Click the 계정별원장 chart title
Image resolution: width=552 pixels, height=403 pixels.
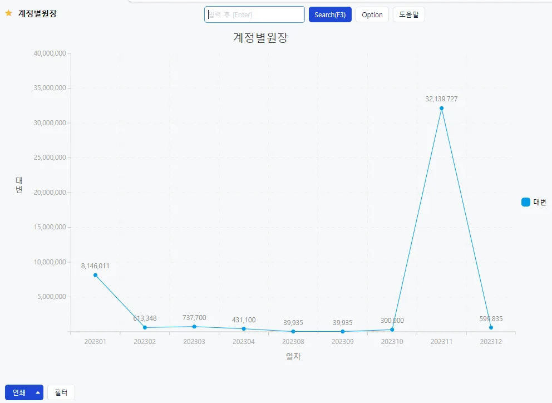pos(260,37)
